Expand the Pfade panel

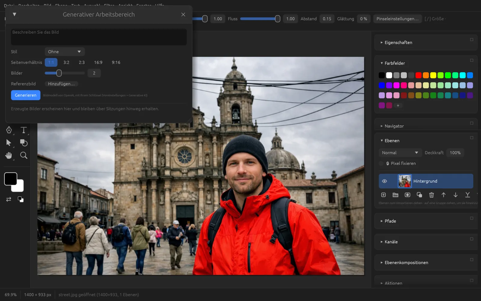click(x=390, y=221)
